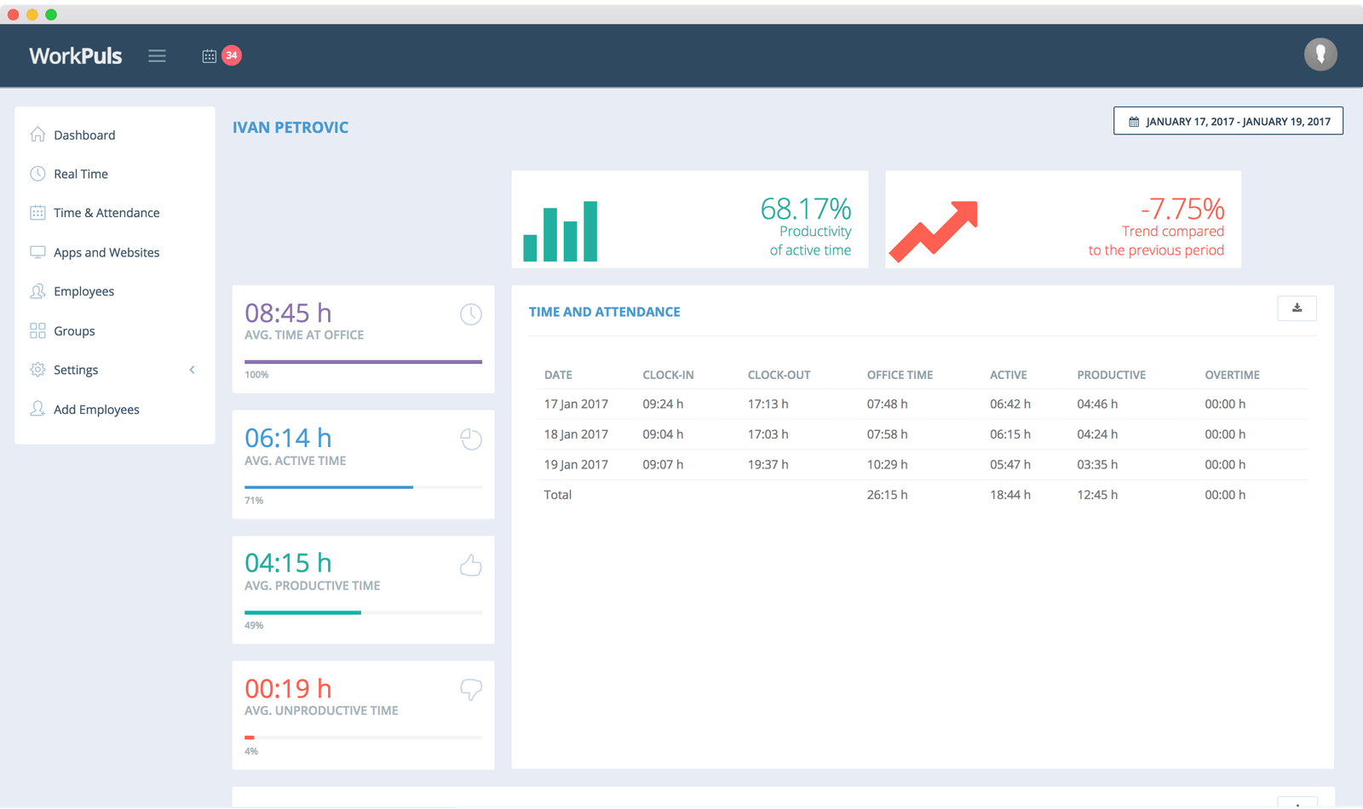
Task: Click the TIME AND ATTENDANCE heading
Action: [x=604, y=313]
